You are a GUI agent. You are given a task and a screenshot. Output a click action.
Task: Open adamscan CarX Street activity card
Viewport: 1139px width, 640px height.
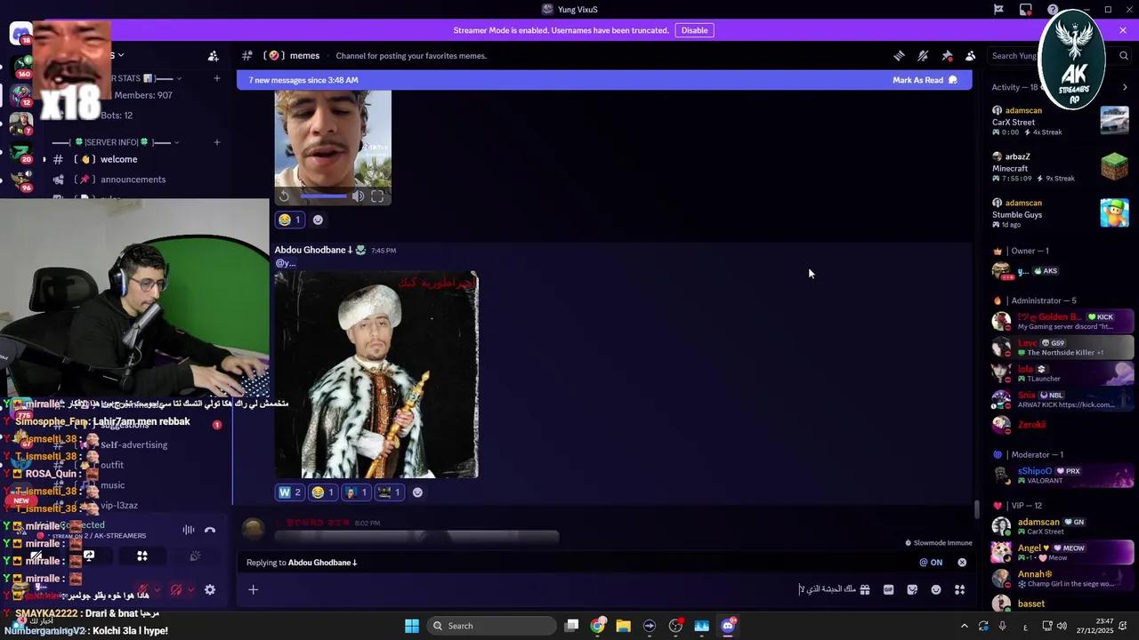[x=1061, y=121]
